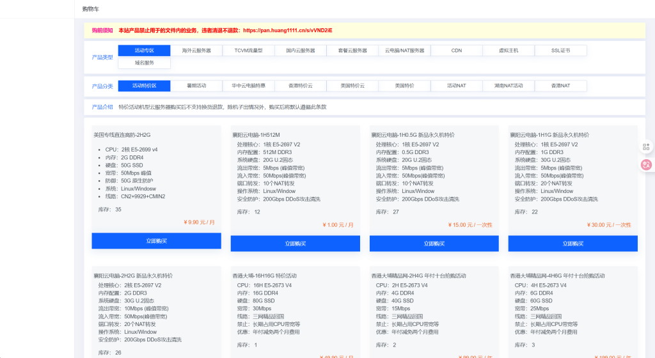Click the 购前须知 notice label
Screen dimensions: 655x358
tap(102, 31)
